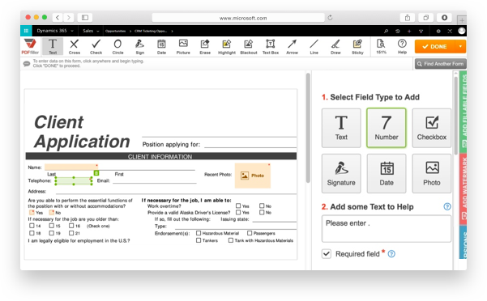
Task: Check Yes for essential functions question
Action: [x=32, y=212]
